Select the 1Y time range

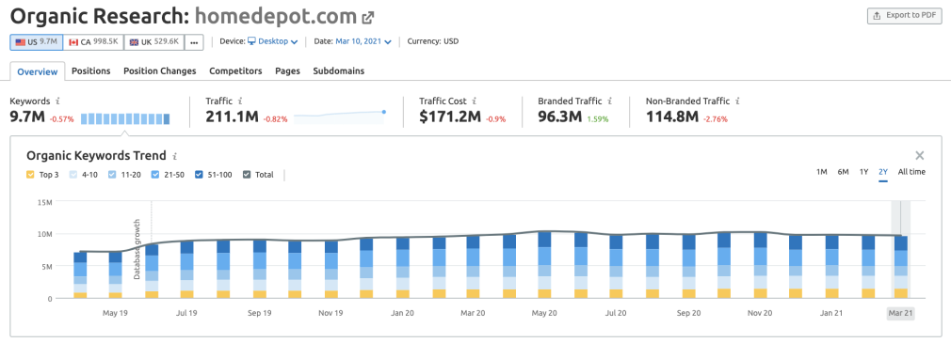tap(863, 172)
